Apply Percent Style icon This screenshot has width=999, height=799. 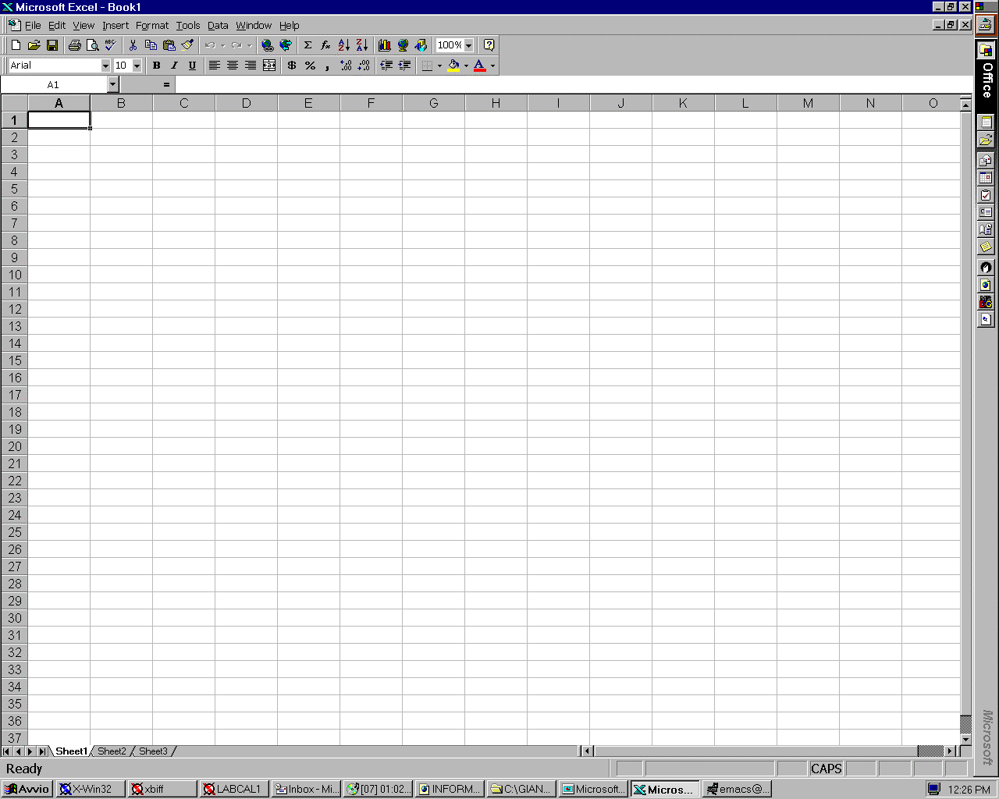[310, 66]
